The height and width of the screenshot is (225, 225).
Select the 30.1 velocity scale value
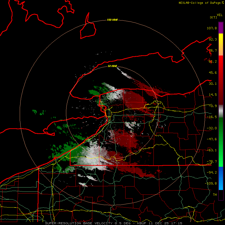[x=213, y=84]
